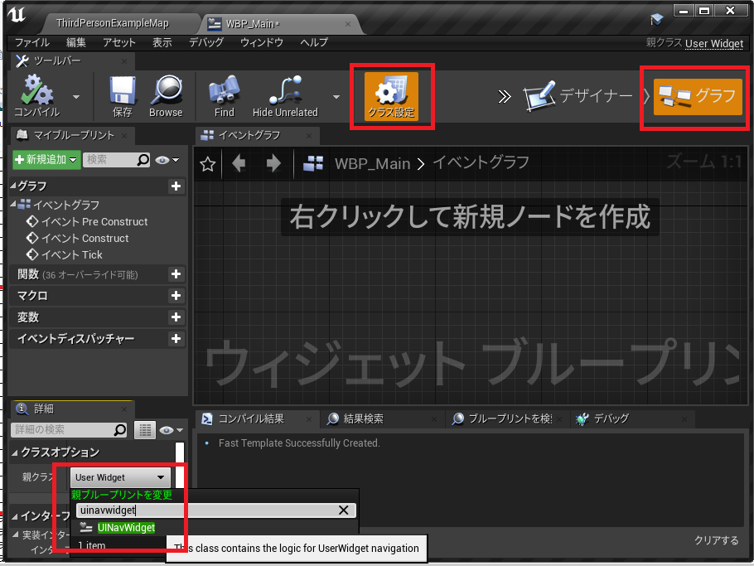This screenshot has height=566, width=754.
Task: Click the blueprint graph icon in breadcrumb
Action: [313, 163]
